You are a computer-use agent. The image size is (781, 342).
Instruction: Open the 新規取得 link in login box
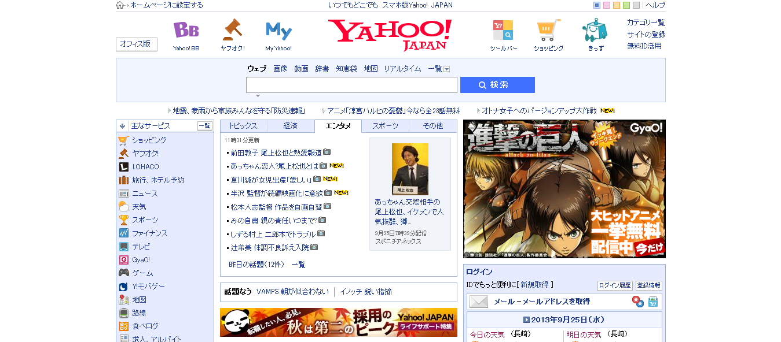(x=536, y=285)
